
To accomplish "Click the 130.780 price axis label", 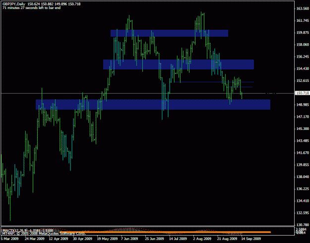I will tap(303, 225).
